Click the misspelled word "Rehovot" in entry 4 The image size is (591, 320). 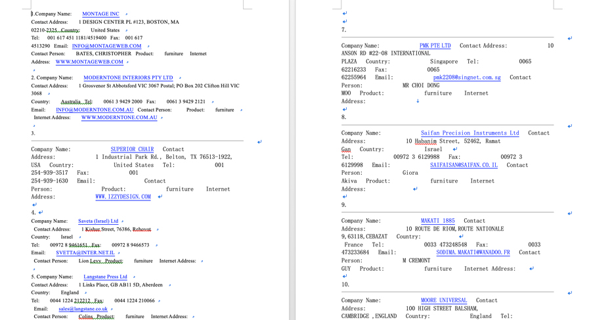142,229
